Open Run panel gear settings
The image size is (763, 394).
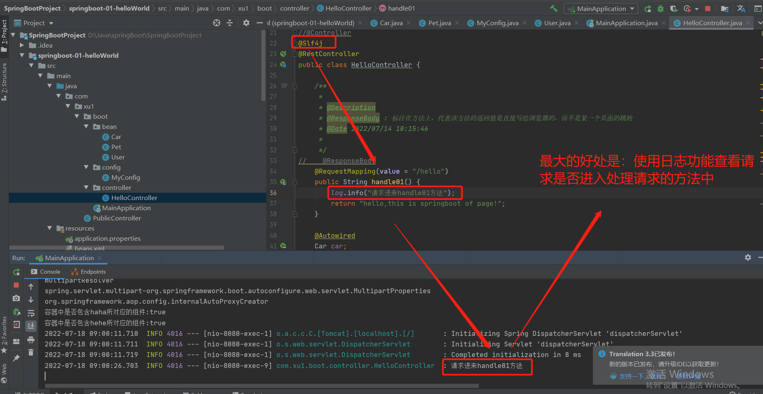[748, 257]
